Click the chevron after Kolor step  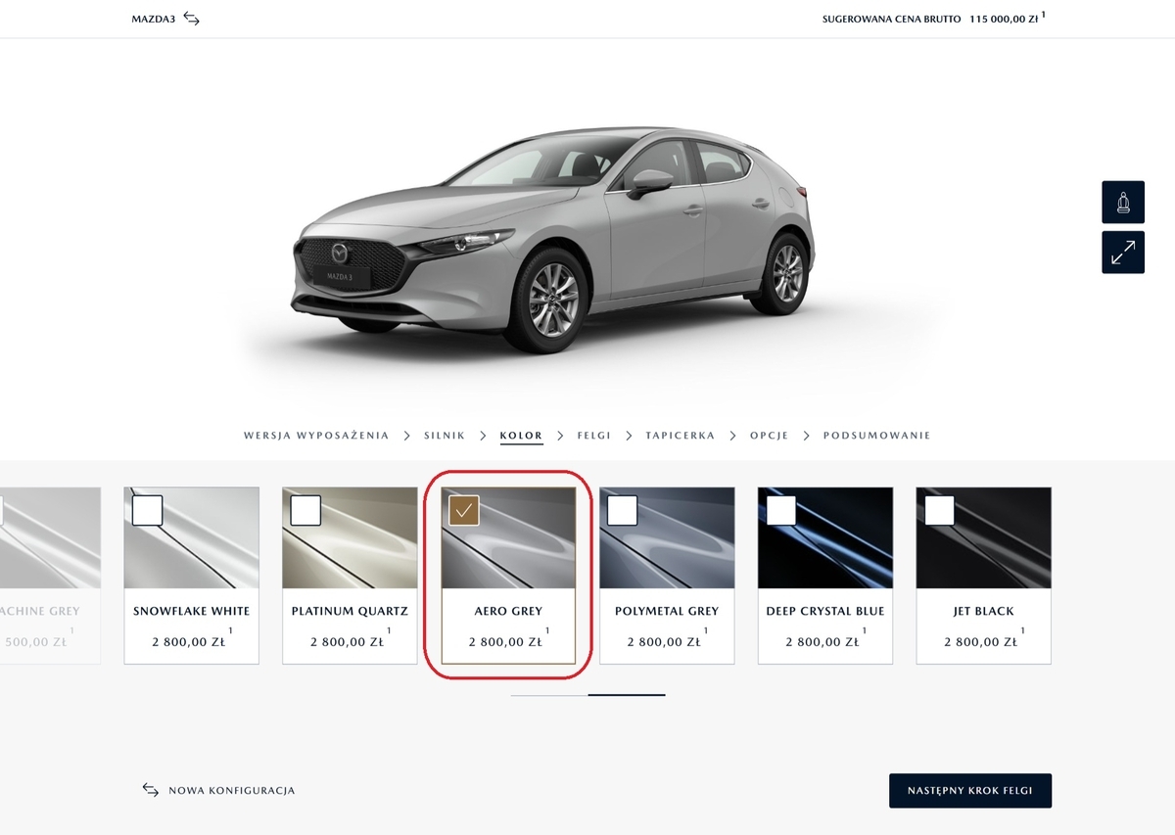pos(560,436)
